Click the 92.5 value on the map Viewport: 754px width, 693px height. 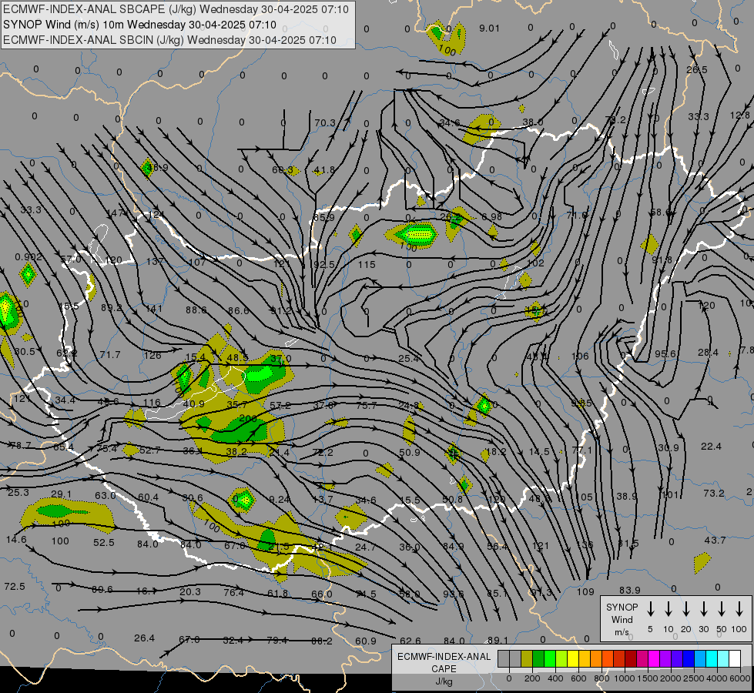tap(324, 265)
